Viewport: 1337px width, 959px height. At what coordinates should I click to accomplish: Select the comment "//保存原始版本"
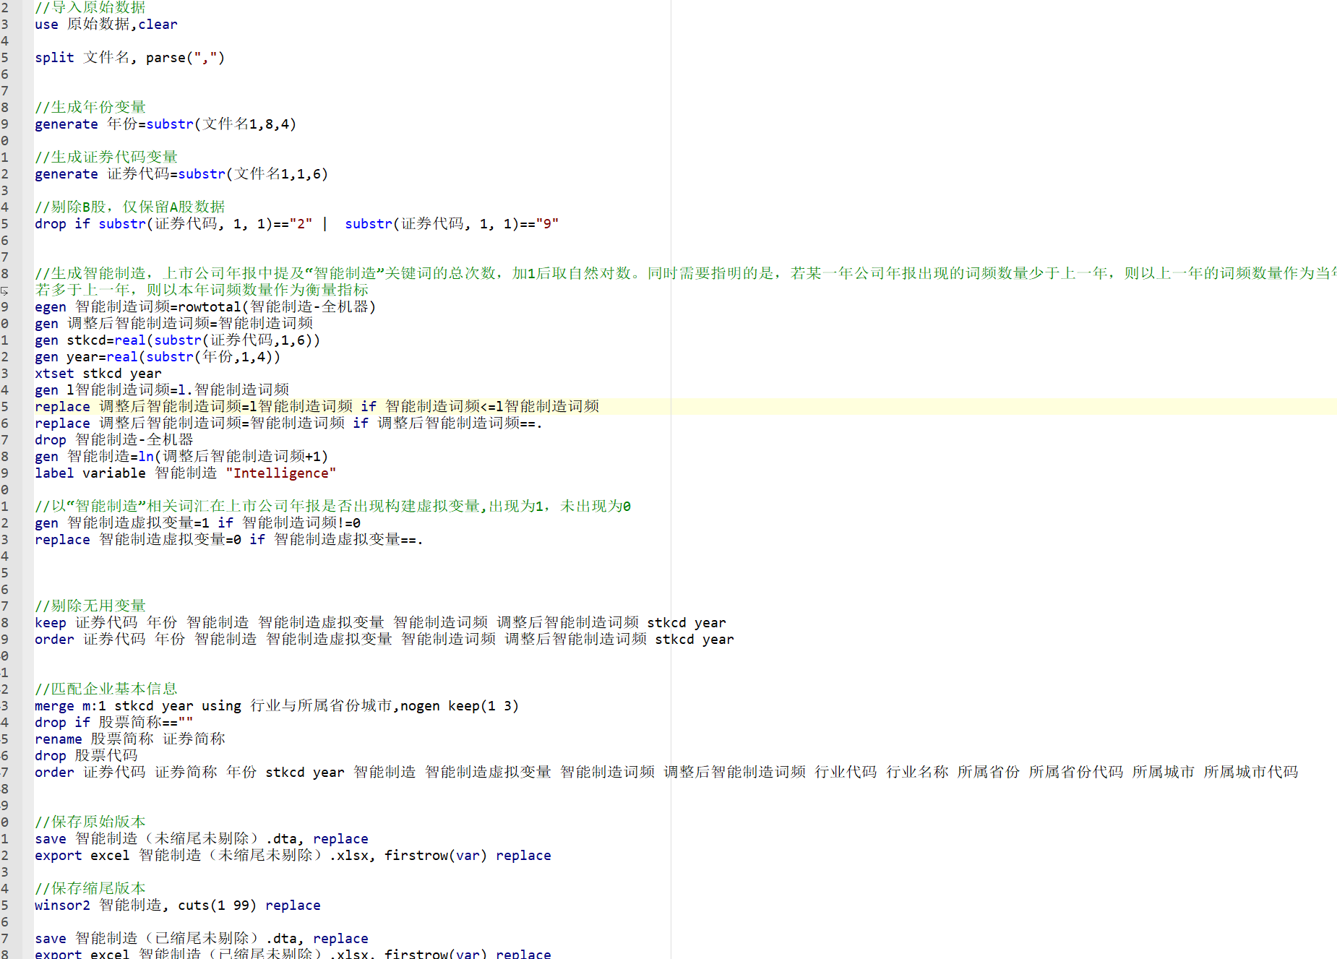pos(90,822)
